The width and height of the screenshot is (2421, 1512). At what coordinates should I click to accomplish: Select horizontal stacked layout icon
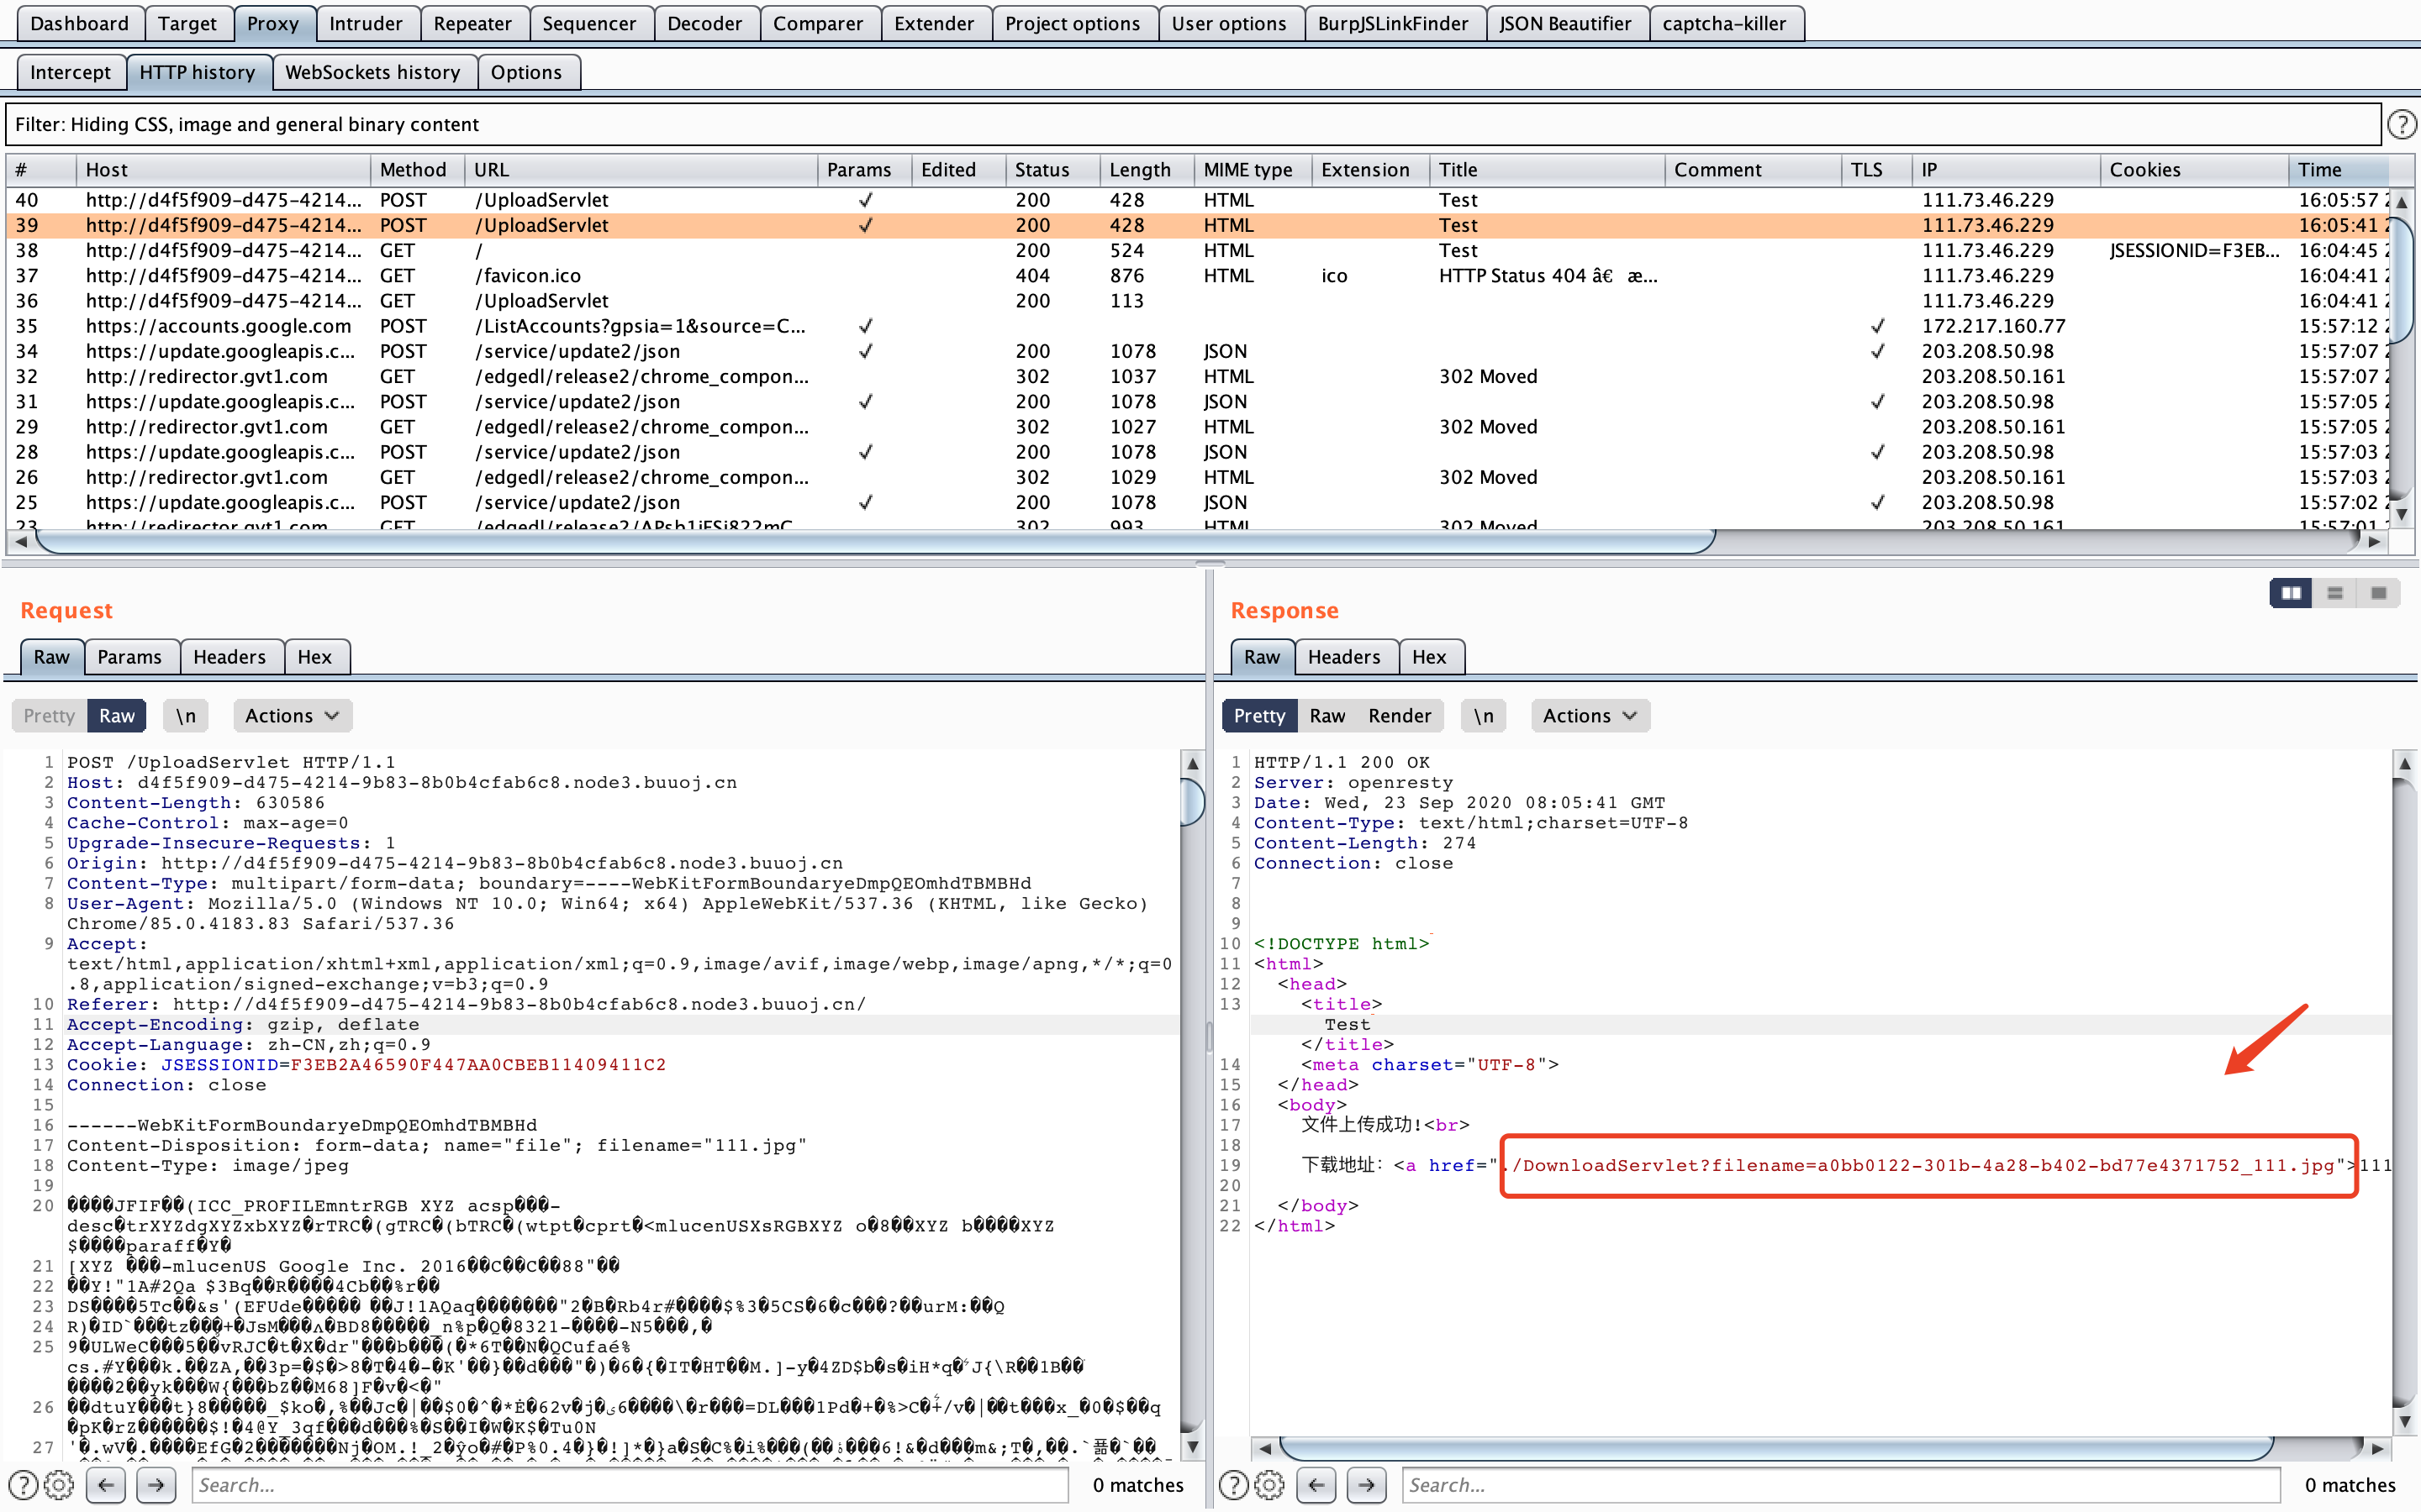pos(2335,593)
